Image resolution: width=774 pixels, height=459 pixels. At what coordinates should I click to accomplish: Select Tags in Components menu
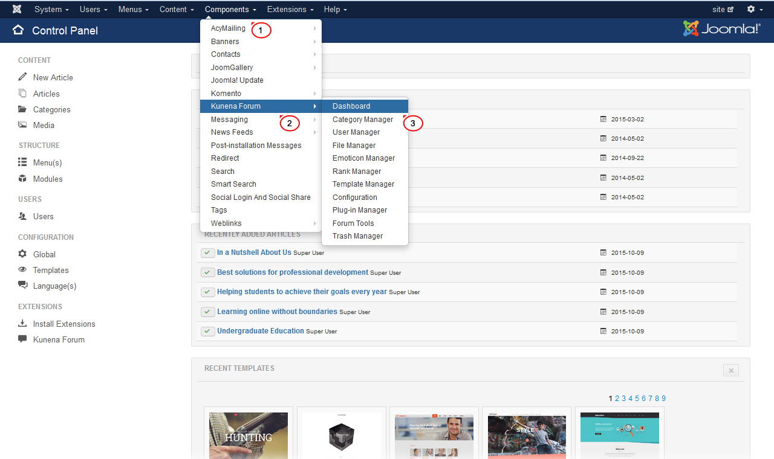(261, 210)
